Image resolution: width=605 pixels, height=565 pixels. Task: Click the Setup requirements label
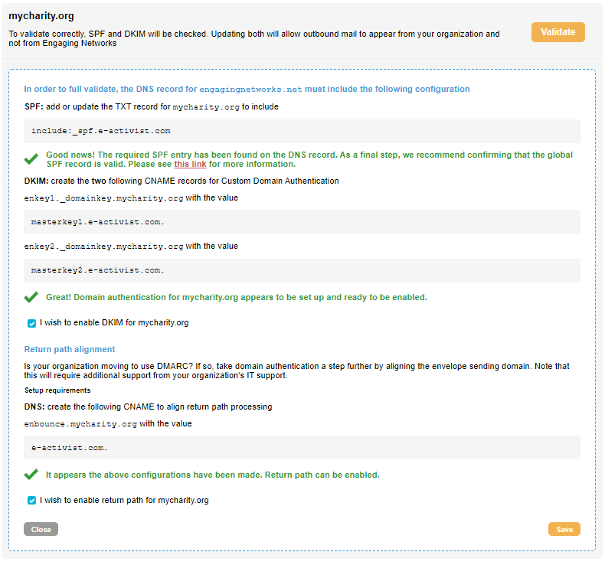[57, 390]
